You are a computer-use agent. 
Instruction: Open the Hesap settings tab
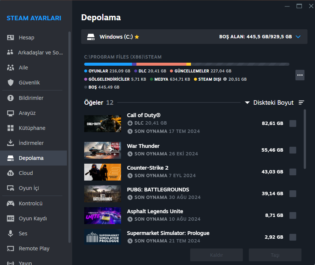pos(33,38)
